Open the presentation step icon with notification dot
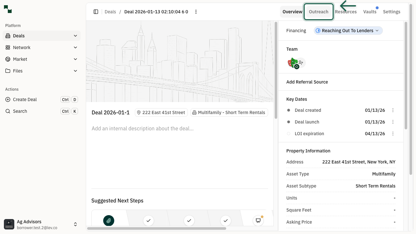Viewport: 416px width, 234px height. click(x=258, y=221)
